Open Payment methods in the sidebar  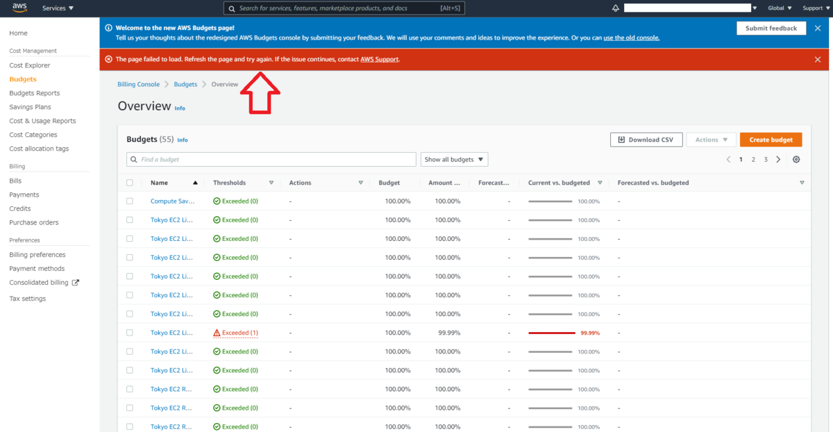37,269
